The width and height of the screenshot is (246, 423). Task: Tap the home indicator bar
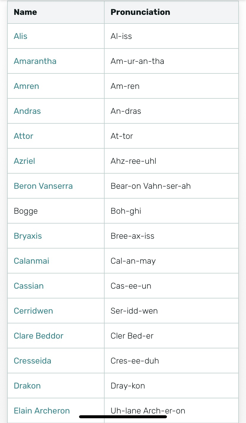(123, 417)
